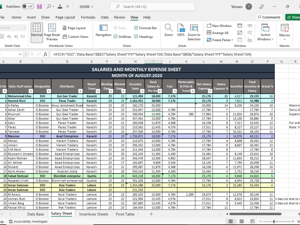Click the Save icon in title bar
Viewport: 300px width, 225px height.
click(39, 7)
